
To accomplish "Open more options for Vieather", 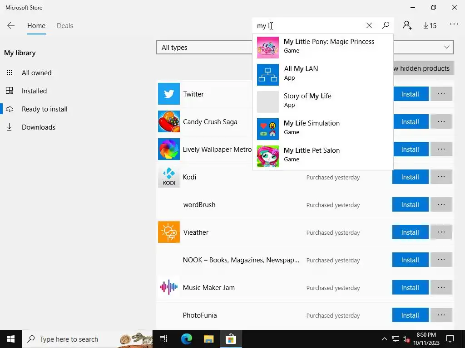I will (441, 232).
